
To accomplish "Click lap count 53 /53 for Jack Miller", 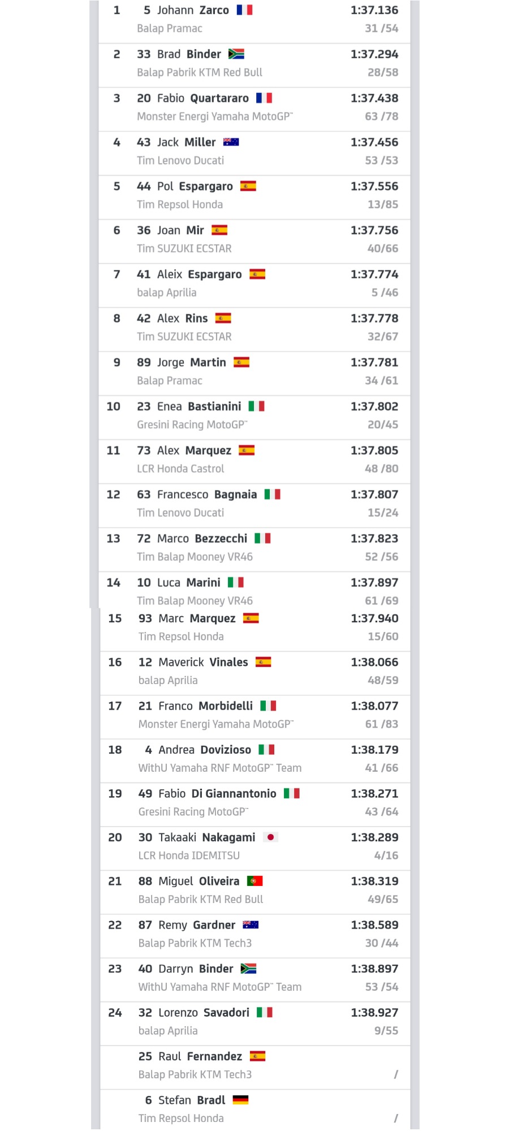I will click(x=382, y=161).
